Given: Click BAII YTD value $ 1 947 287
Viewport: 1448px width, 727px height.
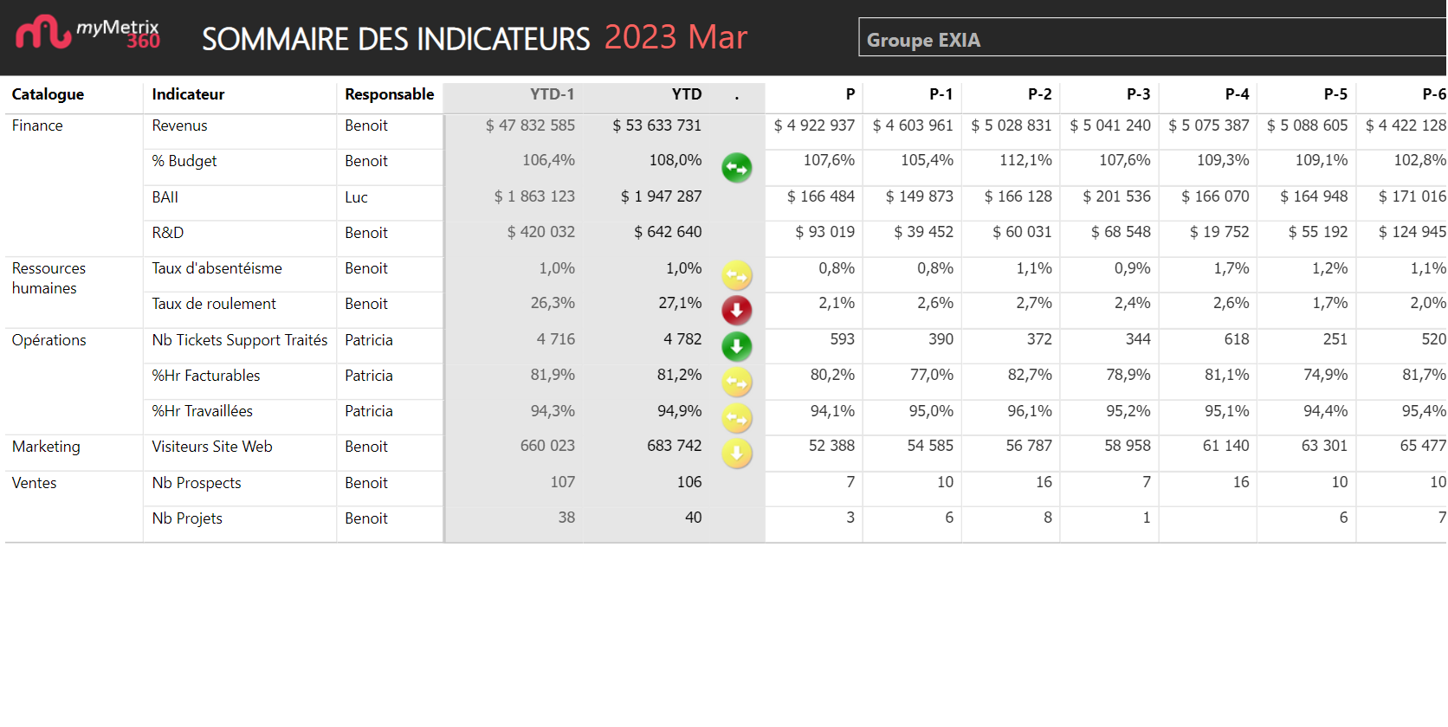Looking at the screenshot, I should 661,196.
